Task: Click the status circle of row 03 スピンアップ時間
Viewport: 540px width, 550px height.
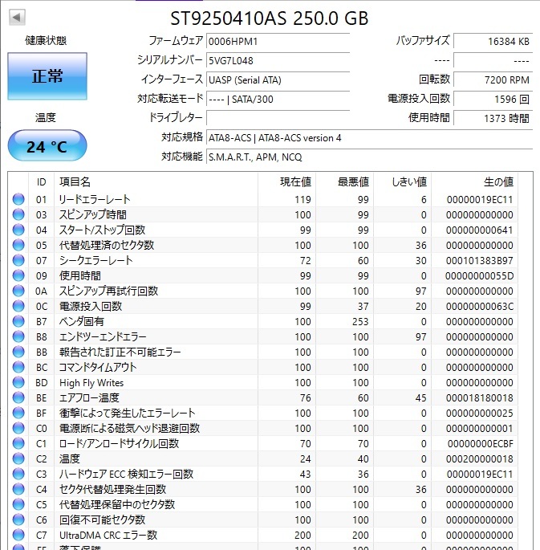Action: coord(18,214)
